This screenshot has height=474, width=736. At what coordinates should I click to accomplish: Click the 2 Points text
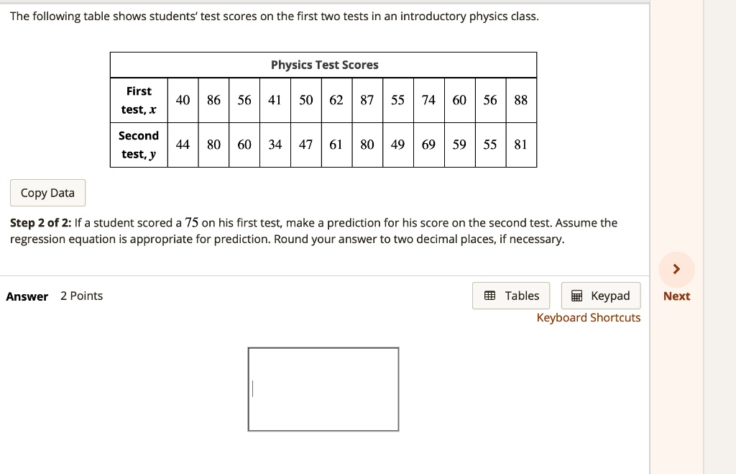[82, 296]
